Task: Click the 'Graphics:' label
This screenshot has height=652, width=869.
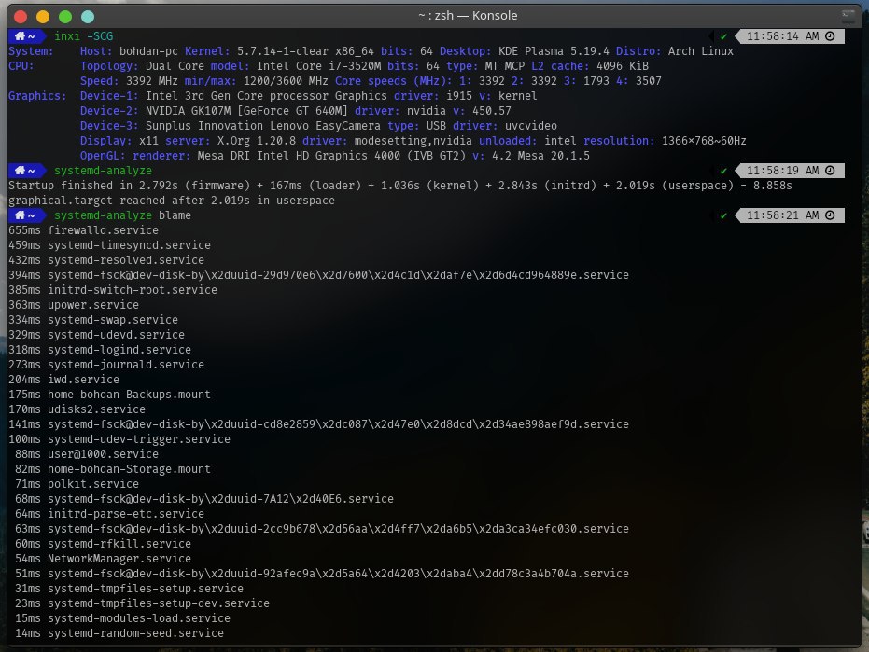Action: click(37, 96)
